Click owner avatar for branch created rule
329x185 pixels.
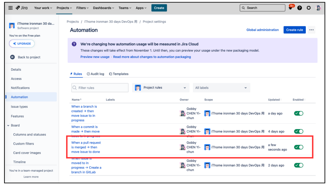182,113
